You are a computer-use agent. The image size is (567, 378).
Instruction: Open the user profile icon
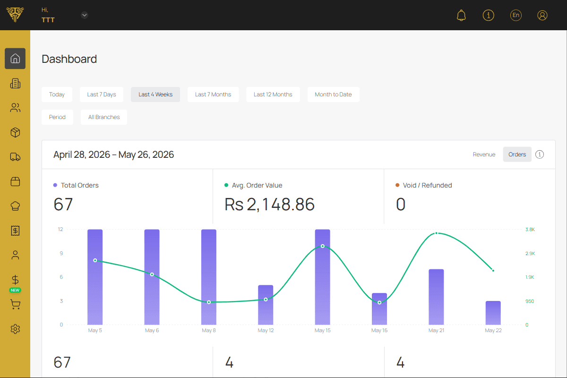[542, 15]
